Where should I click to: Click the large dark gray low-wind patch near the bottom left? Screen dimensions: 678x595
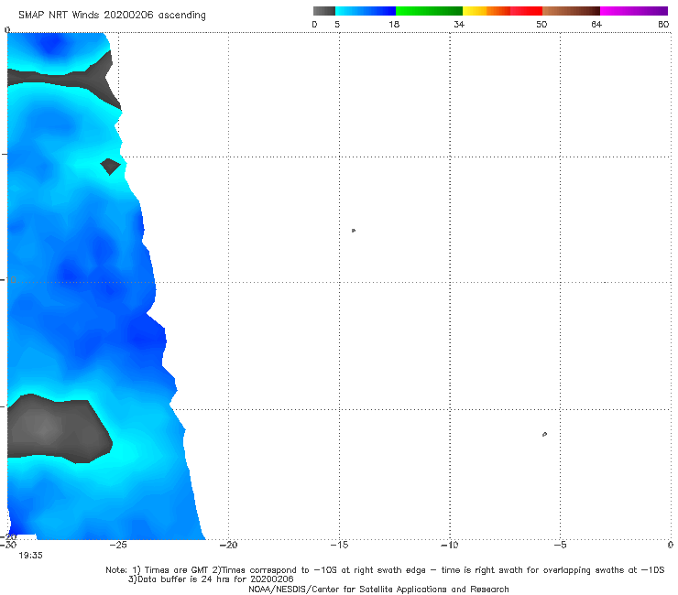59,427
